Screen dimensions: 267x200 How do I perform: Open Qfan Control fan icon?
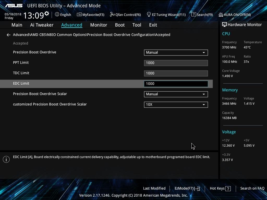(x=112, y=15)
